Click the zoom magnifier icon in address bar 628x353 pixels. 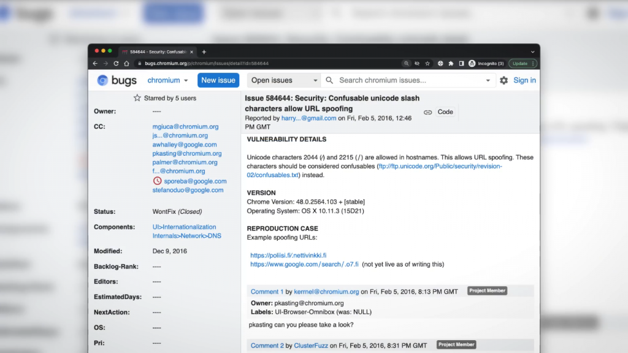point(407,64)
